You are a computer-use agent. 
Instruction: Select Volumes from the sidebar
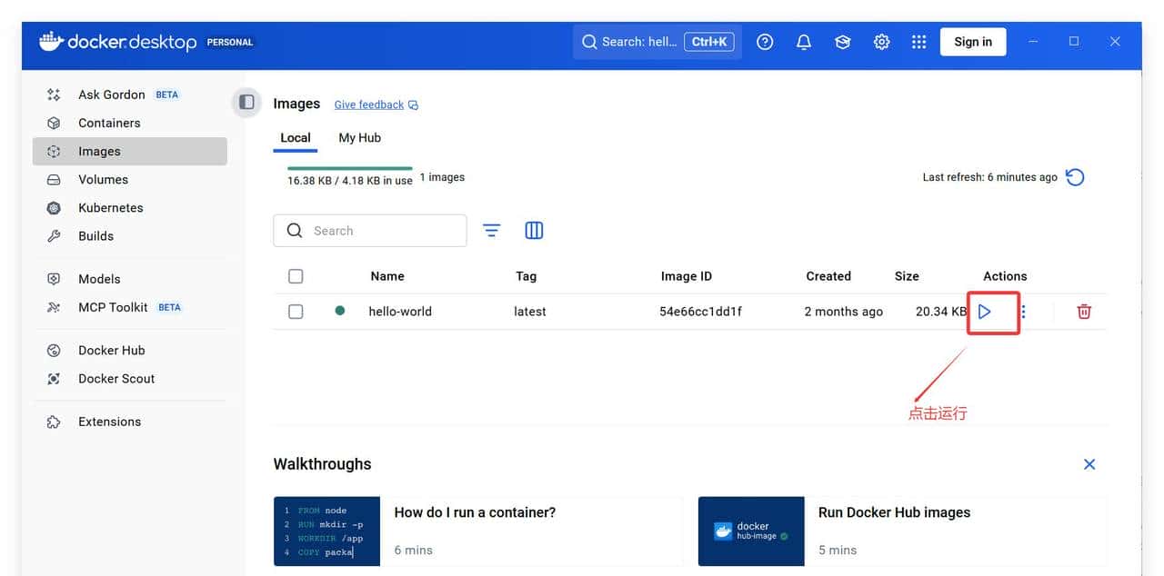click(103, 179)
